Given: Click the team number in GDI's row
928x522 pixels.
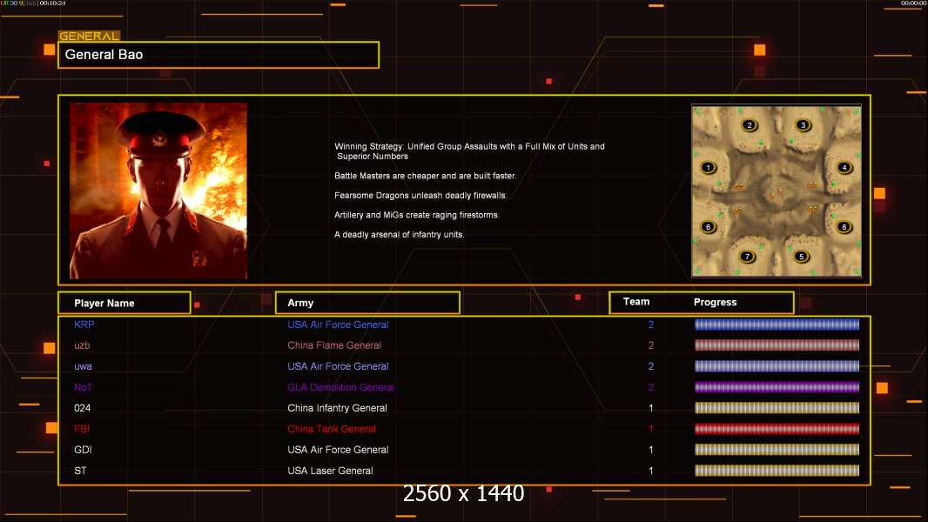Looking at the screenshot, I should (651, 450).
